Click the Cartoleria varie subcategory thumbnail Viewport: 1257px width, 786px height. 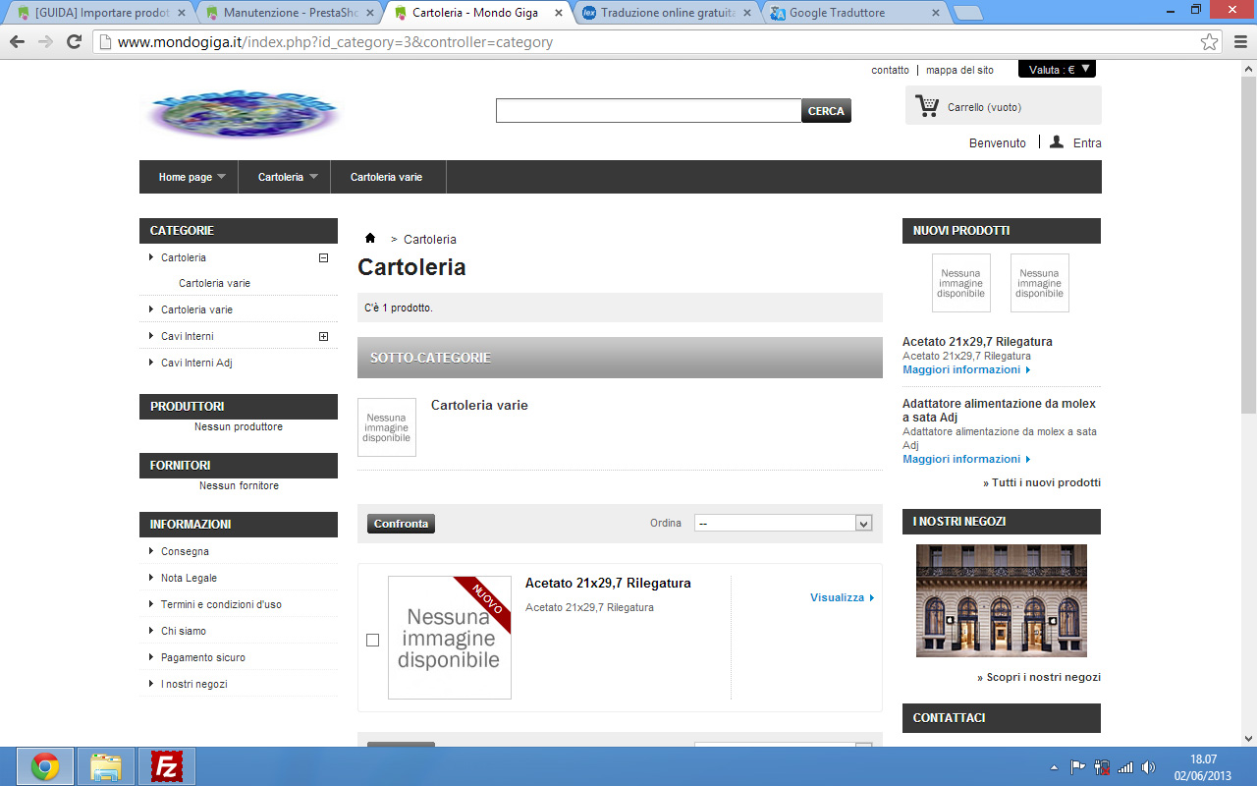click(387, 427)
